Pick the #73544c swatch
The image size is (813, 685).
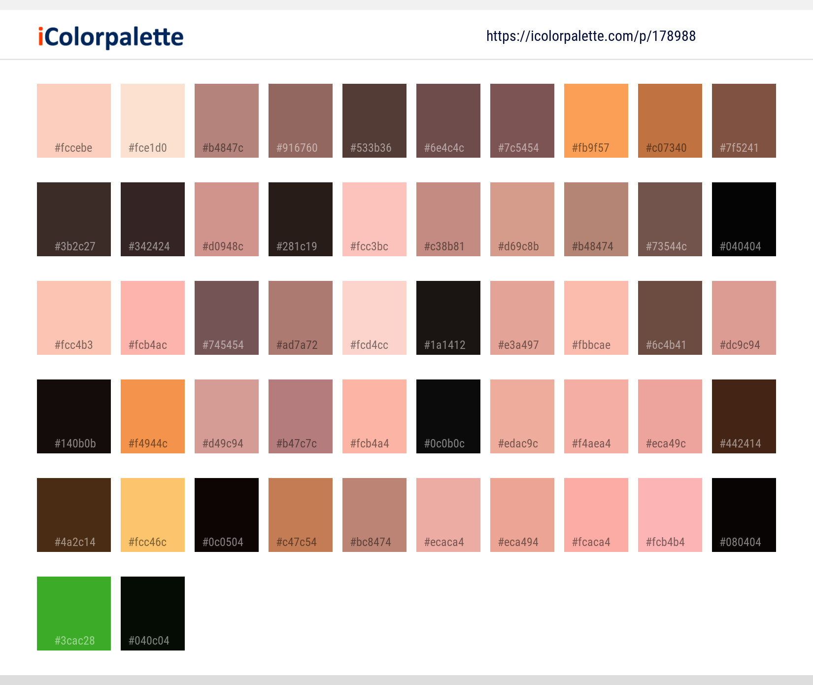670,219
